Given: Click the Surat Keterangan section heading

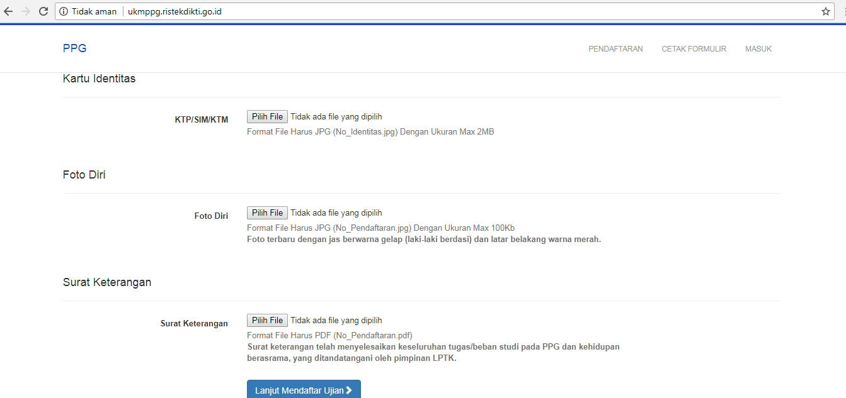Looking at the screenshot, I should pyautogui.click(x=107, y=282).
